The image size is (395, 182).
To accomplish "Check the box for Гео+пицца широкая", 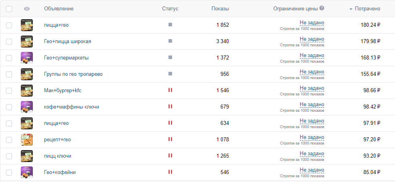I will coord(9,42).
